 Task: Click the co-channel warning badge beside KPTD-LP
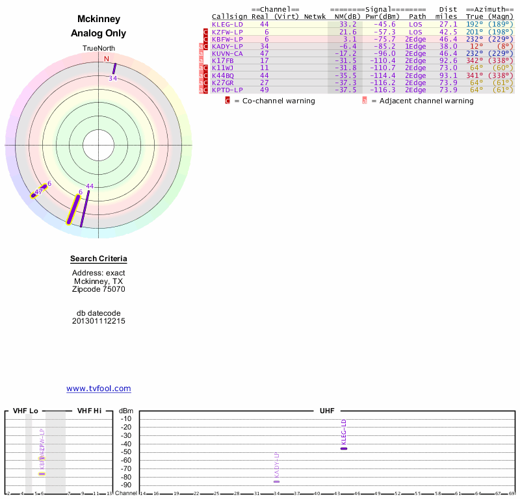pos(206,90)
